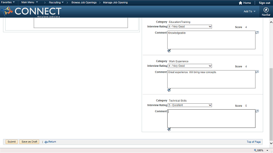
Task: Click the CONNECT Maryland Judiciary logo
Action: (31, 11)
